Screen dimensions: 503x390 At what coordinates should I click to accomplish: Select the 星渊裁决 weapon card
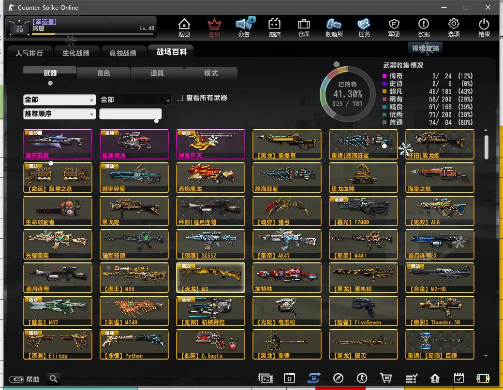point(134,144)
